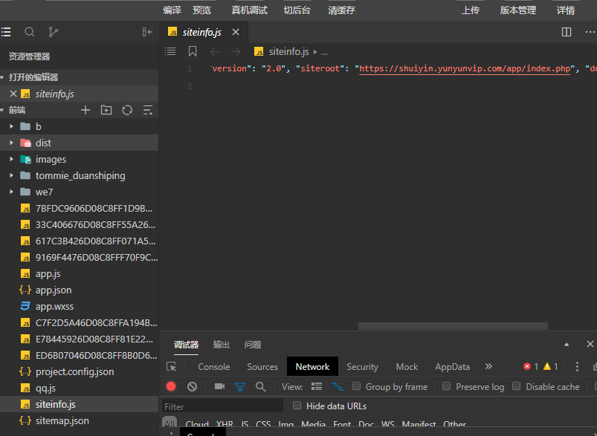Click the navigate forward arrow
The width and height of the screenshot is (597, 436).
(236, 51)
